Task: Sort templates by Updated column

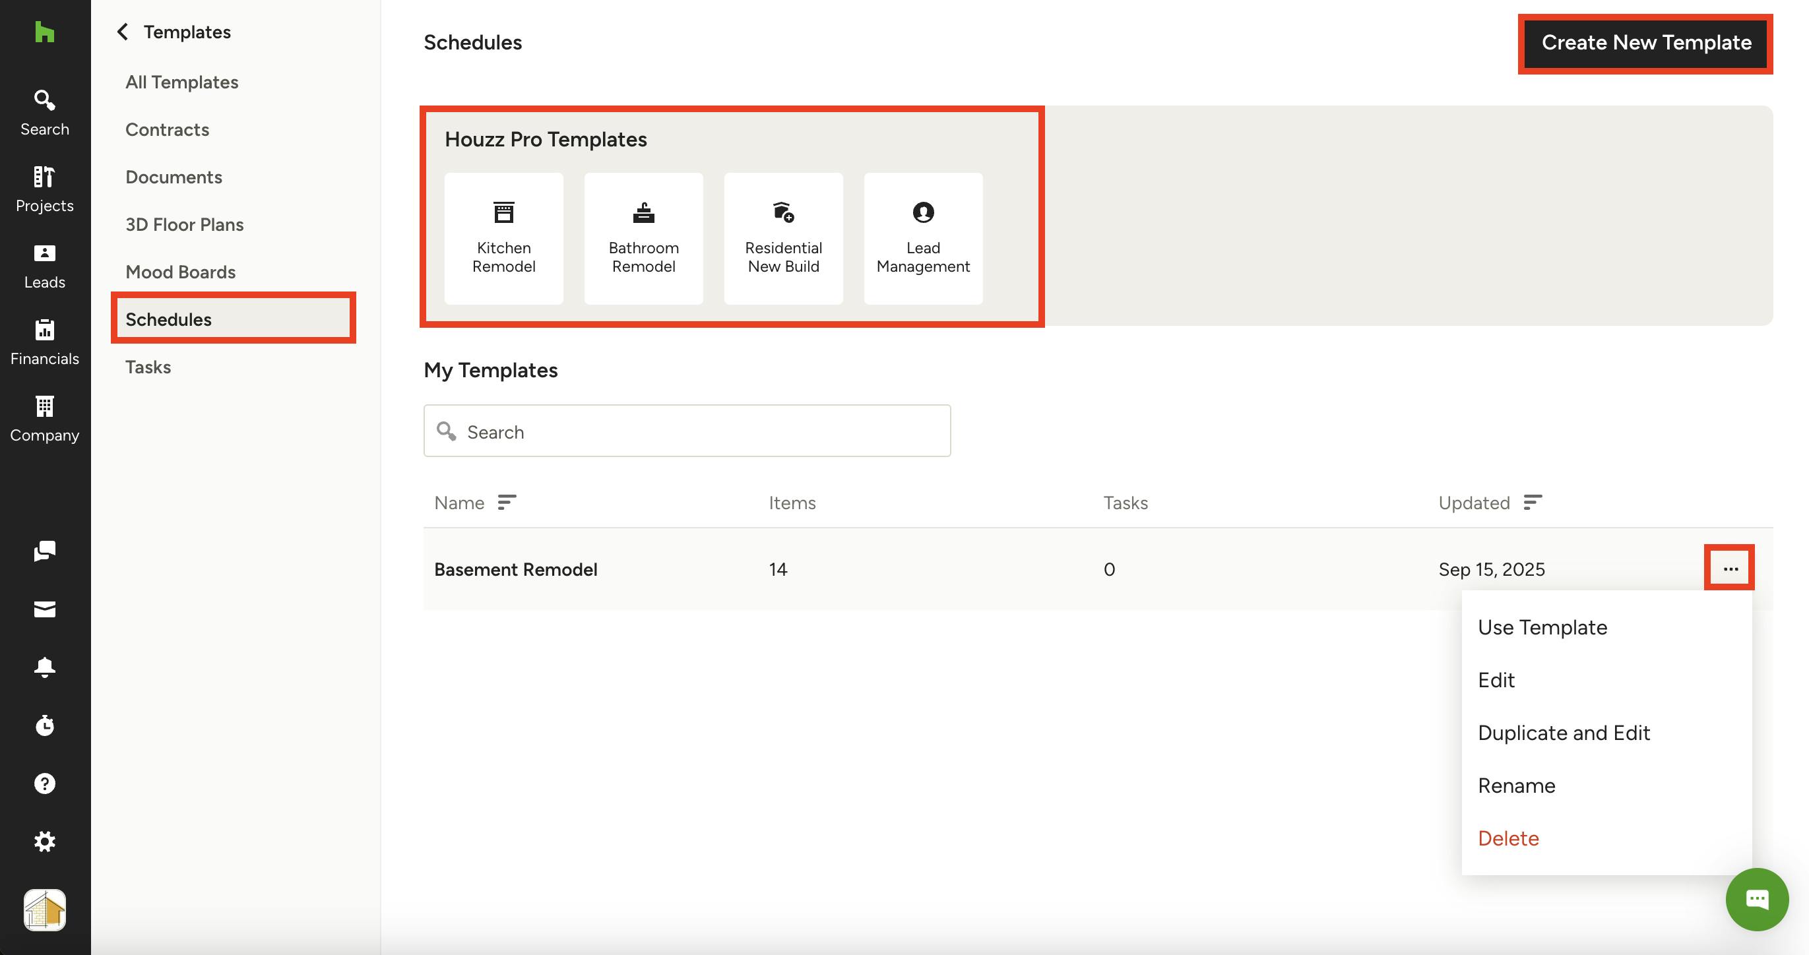Action: click(x=1533, y=502)
